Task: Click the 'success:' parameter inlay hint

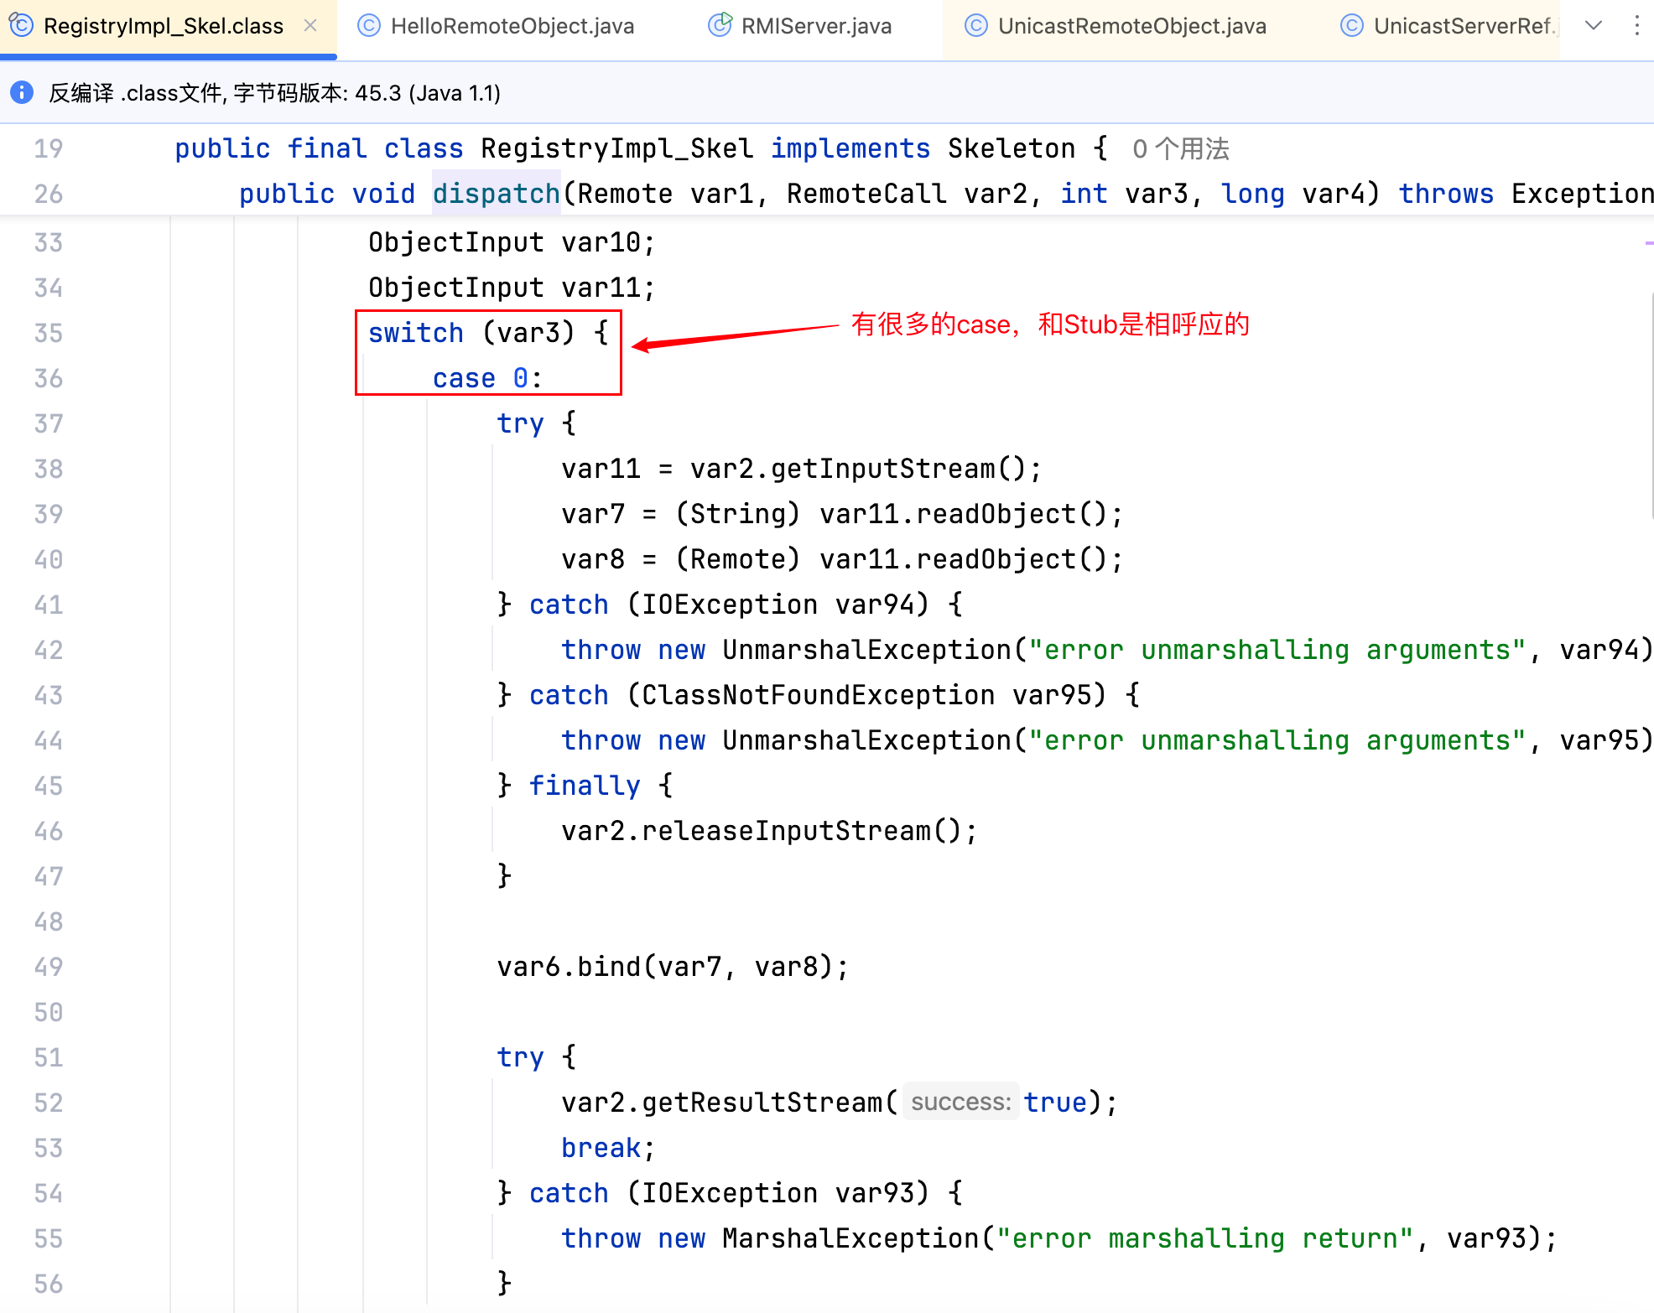Action: (x=960, y=1102)
